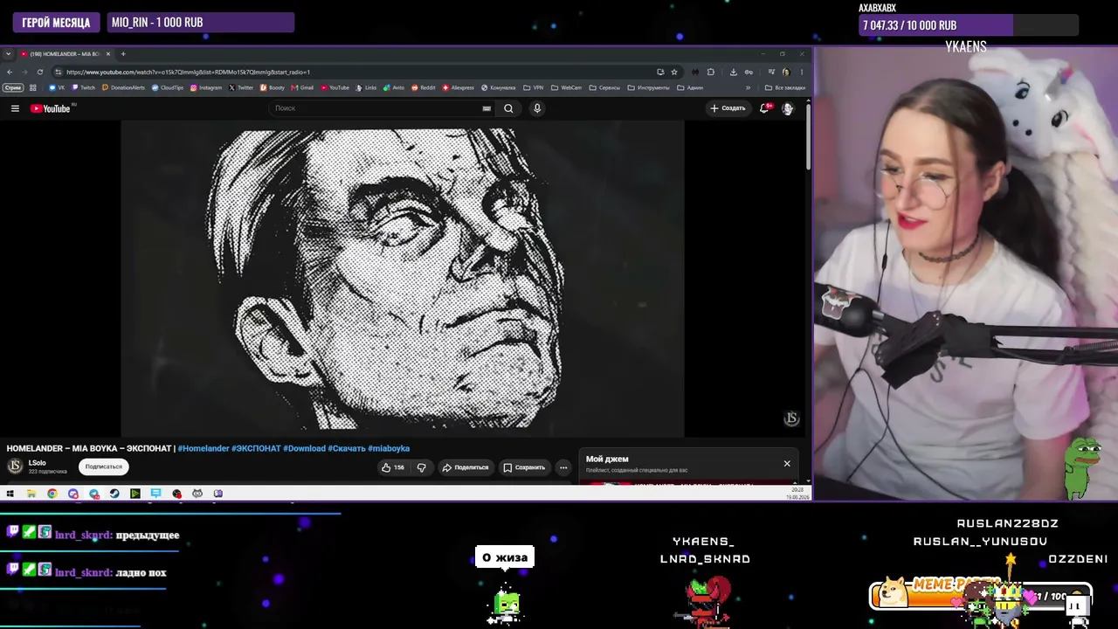Open the Instagram bookmark

coord(206,87)
